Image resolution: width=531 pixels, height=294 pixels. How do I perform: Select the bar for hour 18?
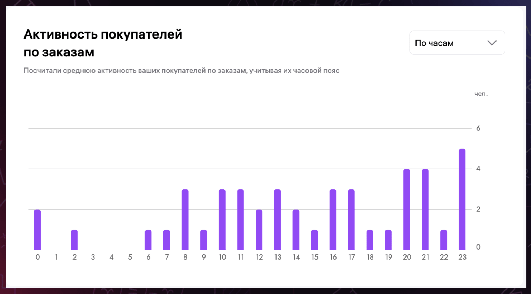click(370, 240)
